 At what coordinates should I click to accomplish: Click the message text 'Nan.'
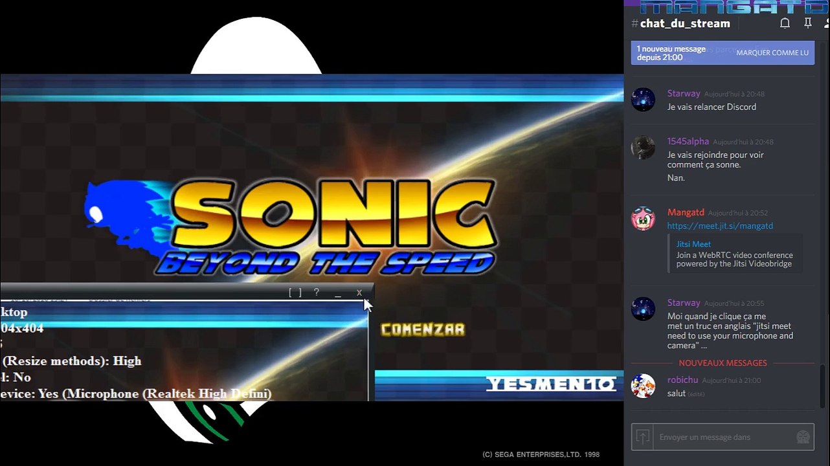point(676,177)
